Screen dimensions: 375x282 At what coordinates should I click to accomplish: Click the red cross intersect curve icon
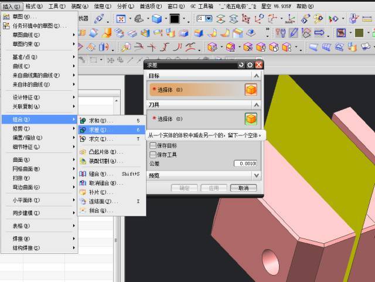click(151, 47)
